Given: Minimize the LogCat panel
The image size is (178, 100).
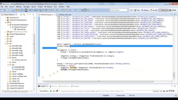Looking at the screenshot, I should pyautogui.click(x=172, y=86).
